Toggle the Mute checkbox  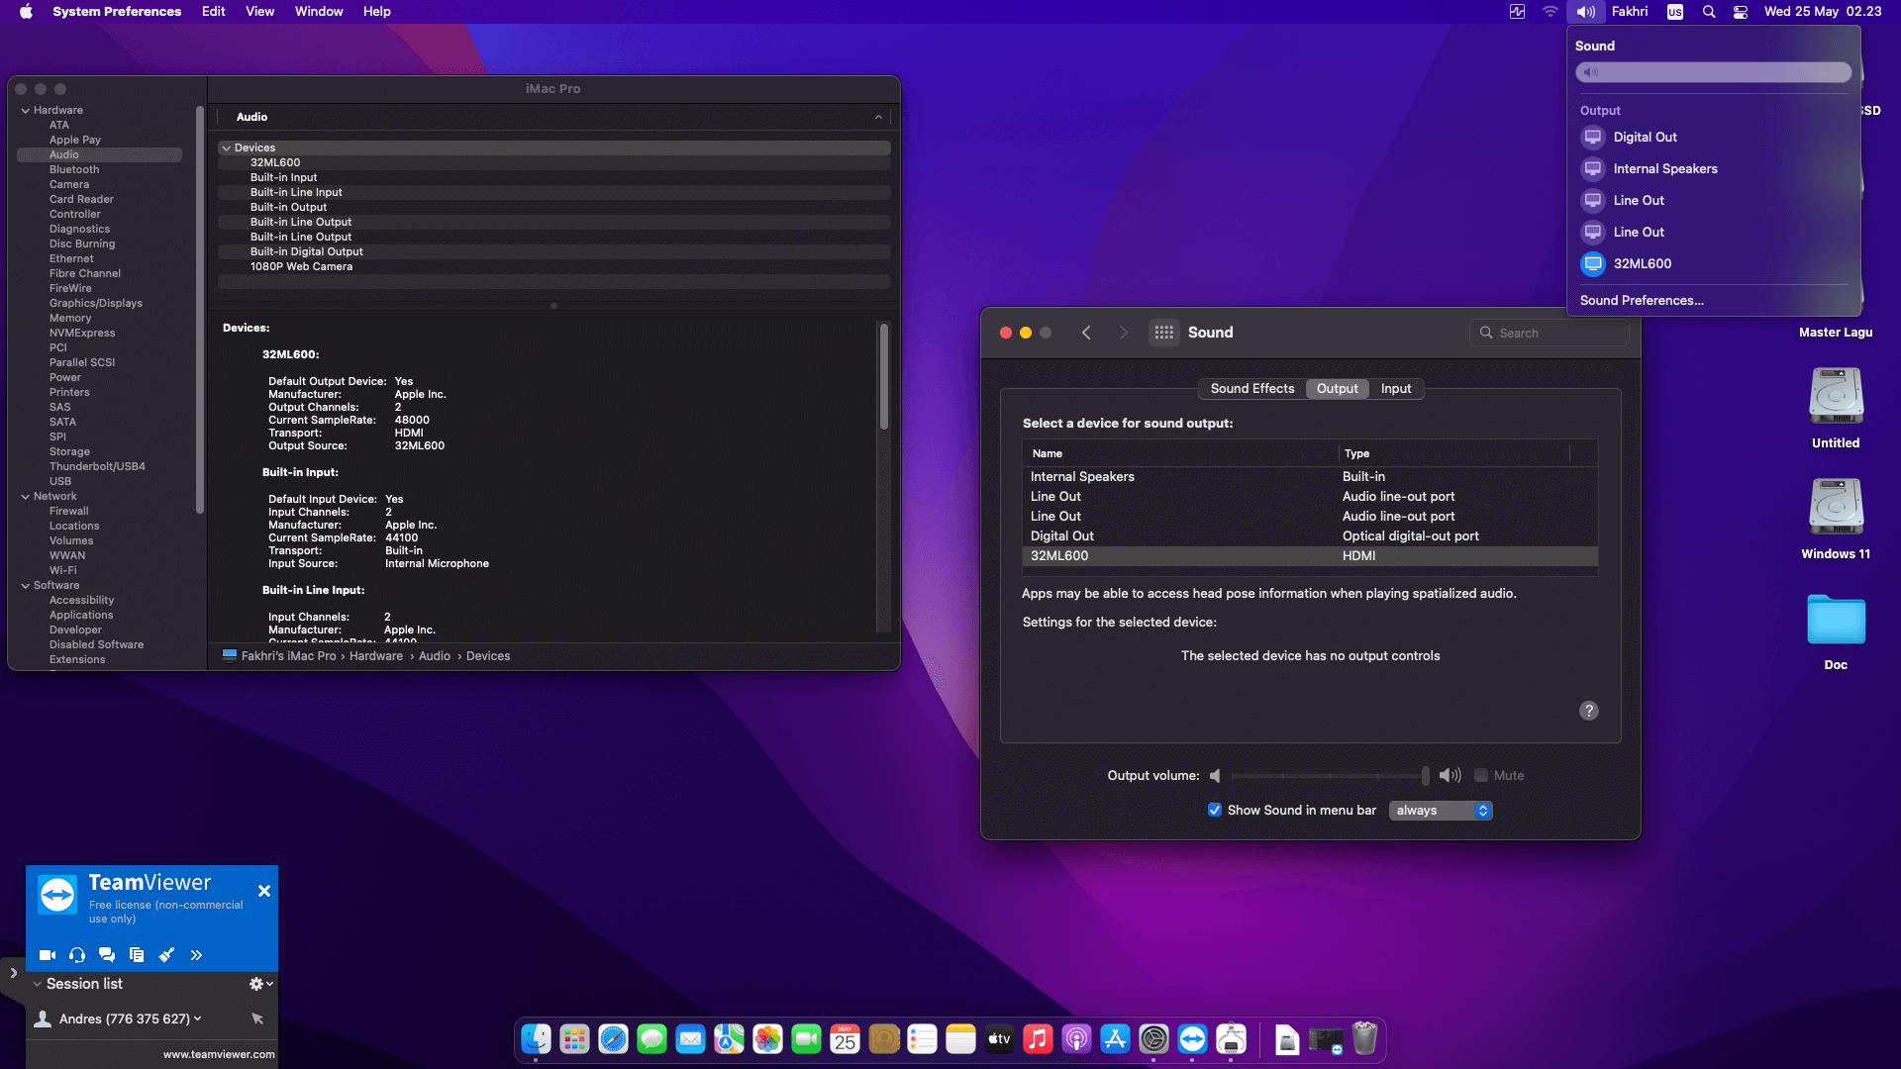click(1481, 776)
